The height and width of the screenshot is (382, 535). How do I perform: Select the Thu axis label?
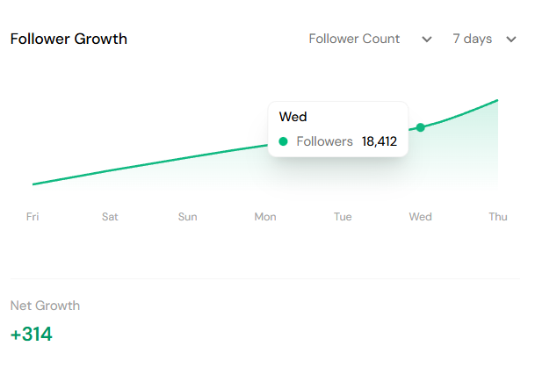(498, 217)
